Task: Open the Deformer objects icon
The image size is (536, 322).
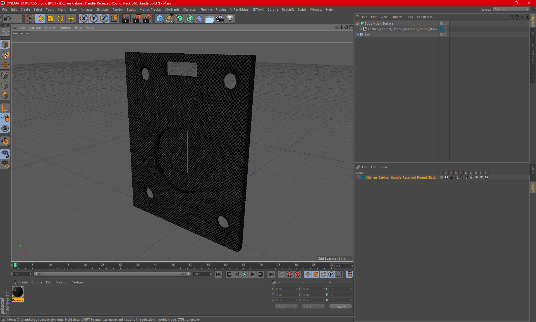Action: [x=200, y=18]
